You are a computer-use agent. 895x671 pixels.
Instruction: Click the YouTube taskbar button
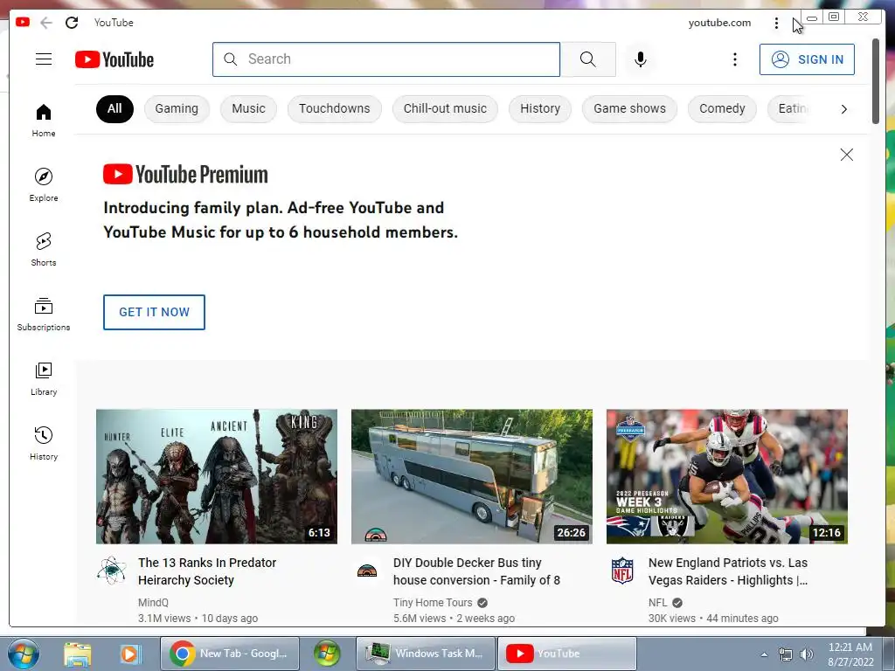(566, 654)
